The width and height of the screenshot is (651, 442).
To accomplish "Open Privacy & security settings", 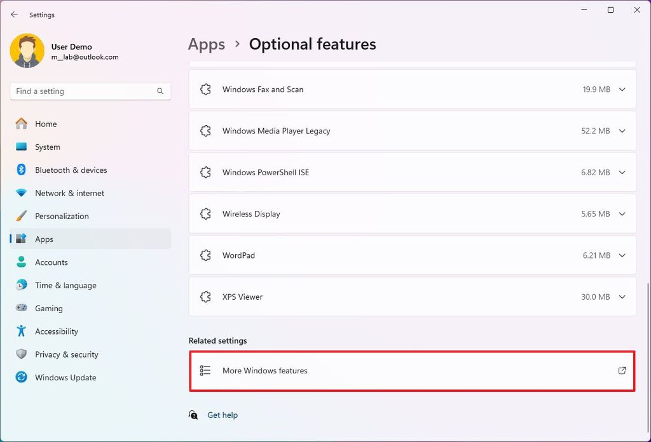I will pyautogui.click(x=65, y=354).
